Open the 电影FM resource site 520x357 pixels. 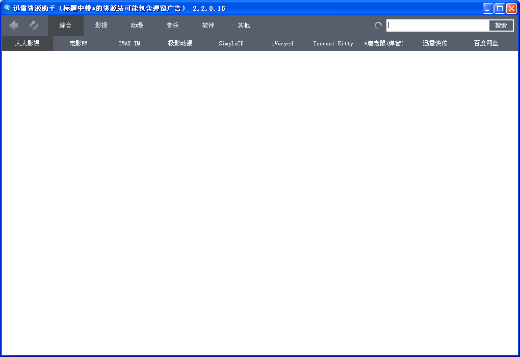(79, 43)
